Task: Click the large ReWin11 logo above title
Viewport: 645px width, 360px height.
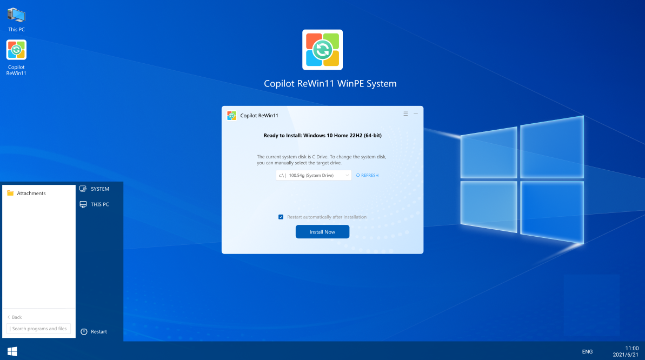Action: [322, 50]
